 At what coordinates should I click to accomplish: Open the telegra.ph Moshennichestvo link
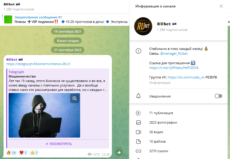coord(38,64)
